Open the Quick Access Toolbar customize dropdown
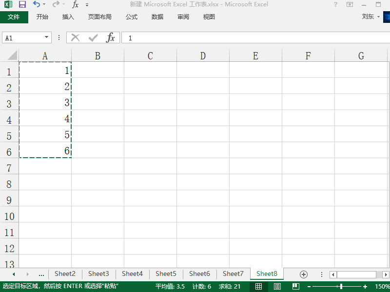 (87, 4)
